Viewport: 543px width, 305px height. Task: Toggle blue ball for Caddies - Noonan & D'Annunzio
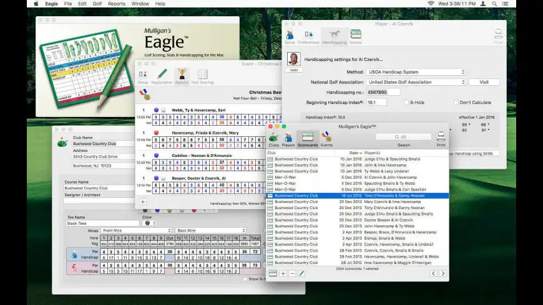tap(156, 156)
